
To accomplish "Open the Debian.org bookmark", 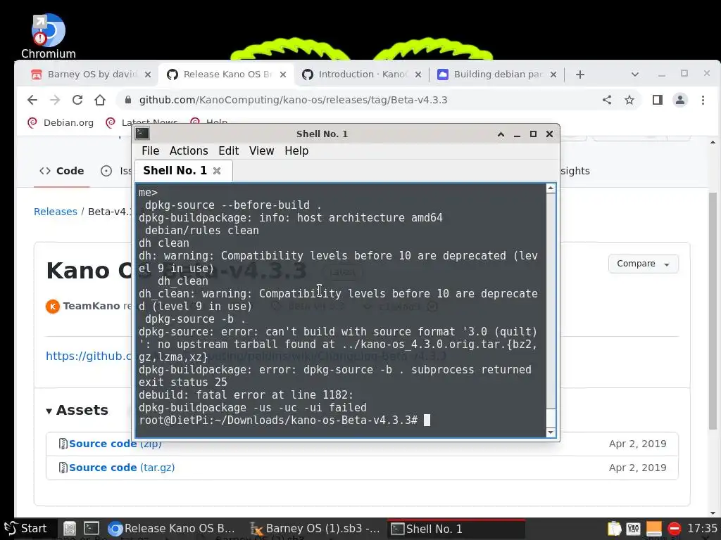I will point(61,122).
